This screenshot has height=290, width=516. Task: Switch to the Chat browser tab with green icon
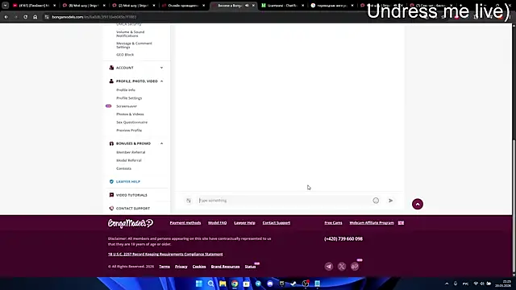point(282,6)
